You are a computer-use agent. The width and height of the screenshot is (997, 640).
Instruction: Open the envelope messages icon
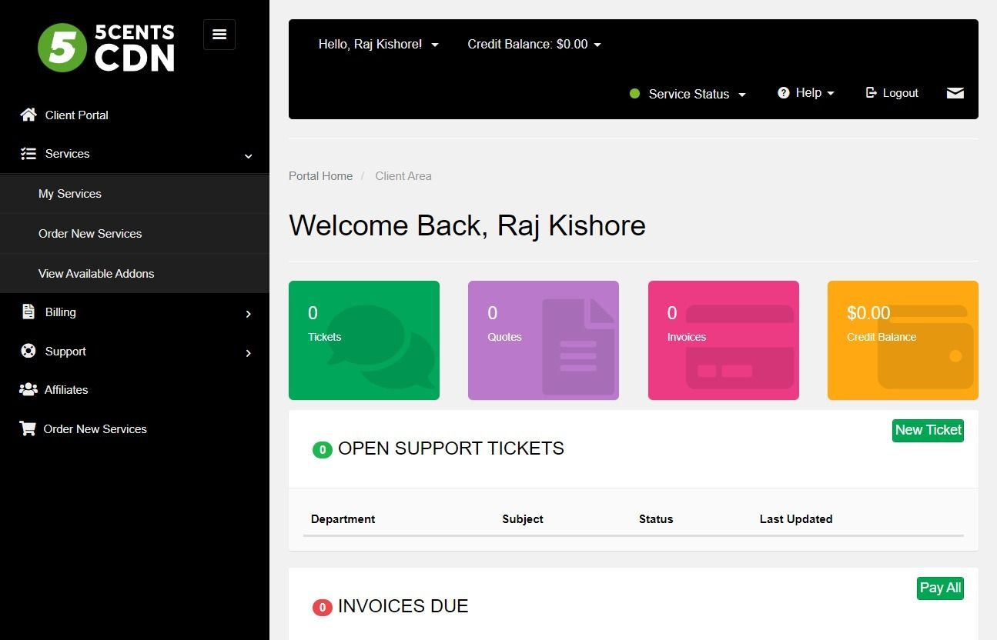coord(955,93)
